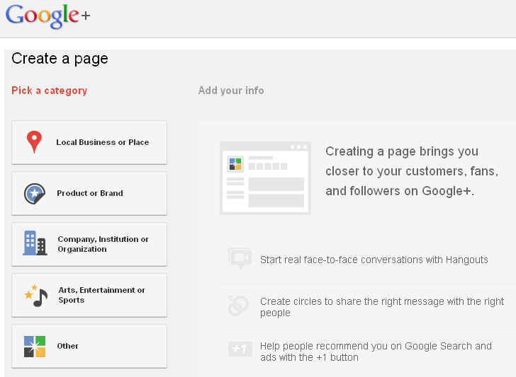Click text 'Start real face-to-face conversations with Hangouts'
The height and width of the screenshot is (377, 516).
(x=374, y=260)
